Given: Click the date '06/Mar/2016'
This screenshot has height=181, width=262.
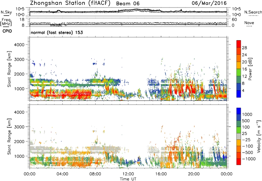Looking at the screenshot, I should tap(209, 3).
